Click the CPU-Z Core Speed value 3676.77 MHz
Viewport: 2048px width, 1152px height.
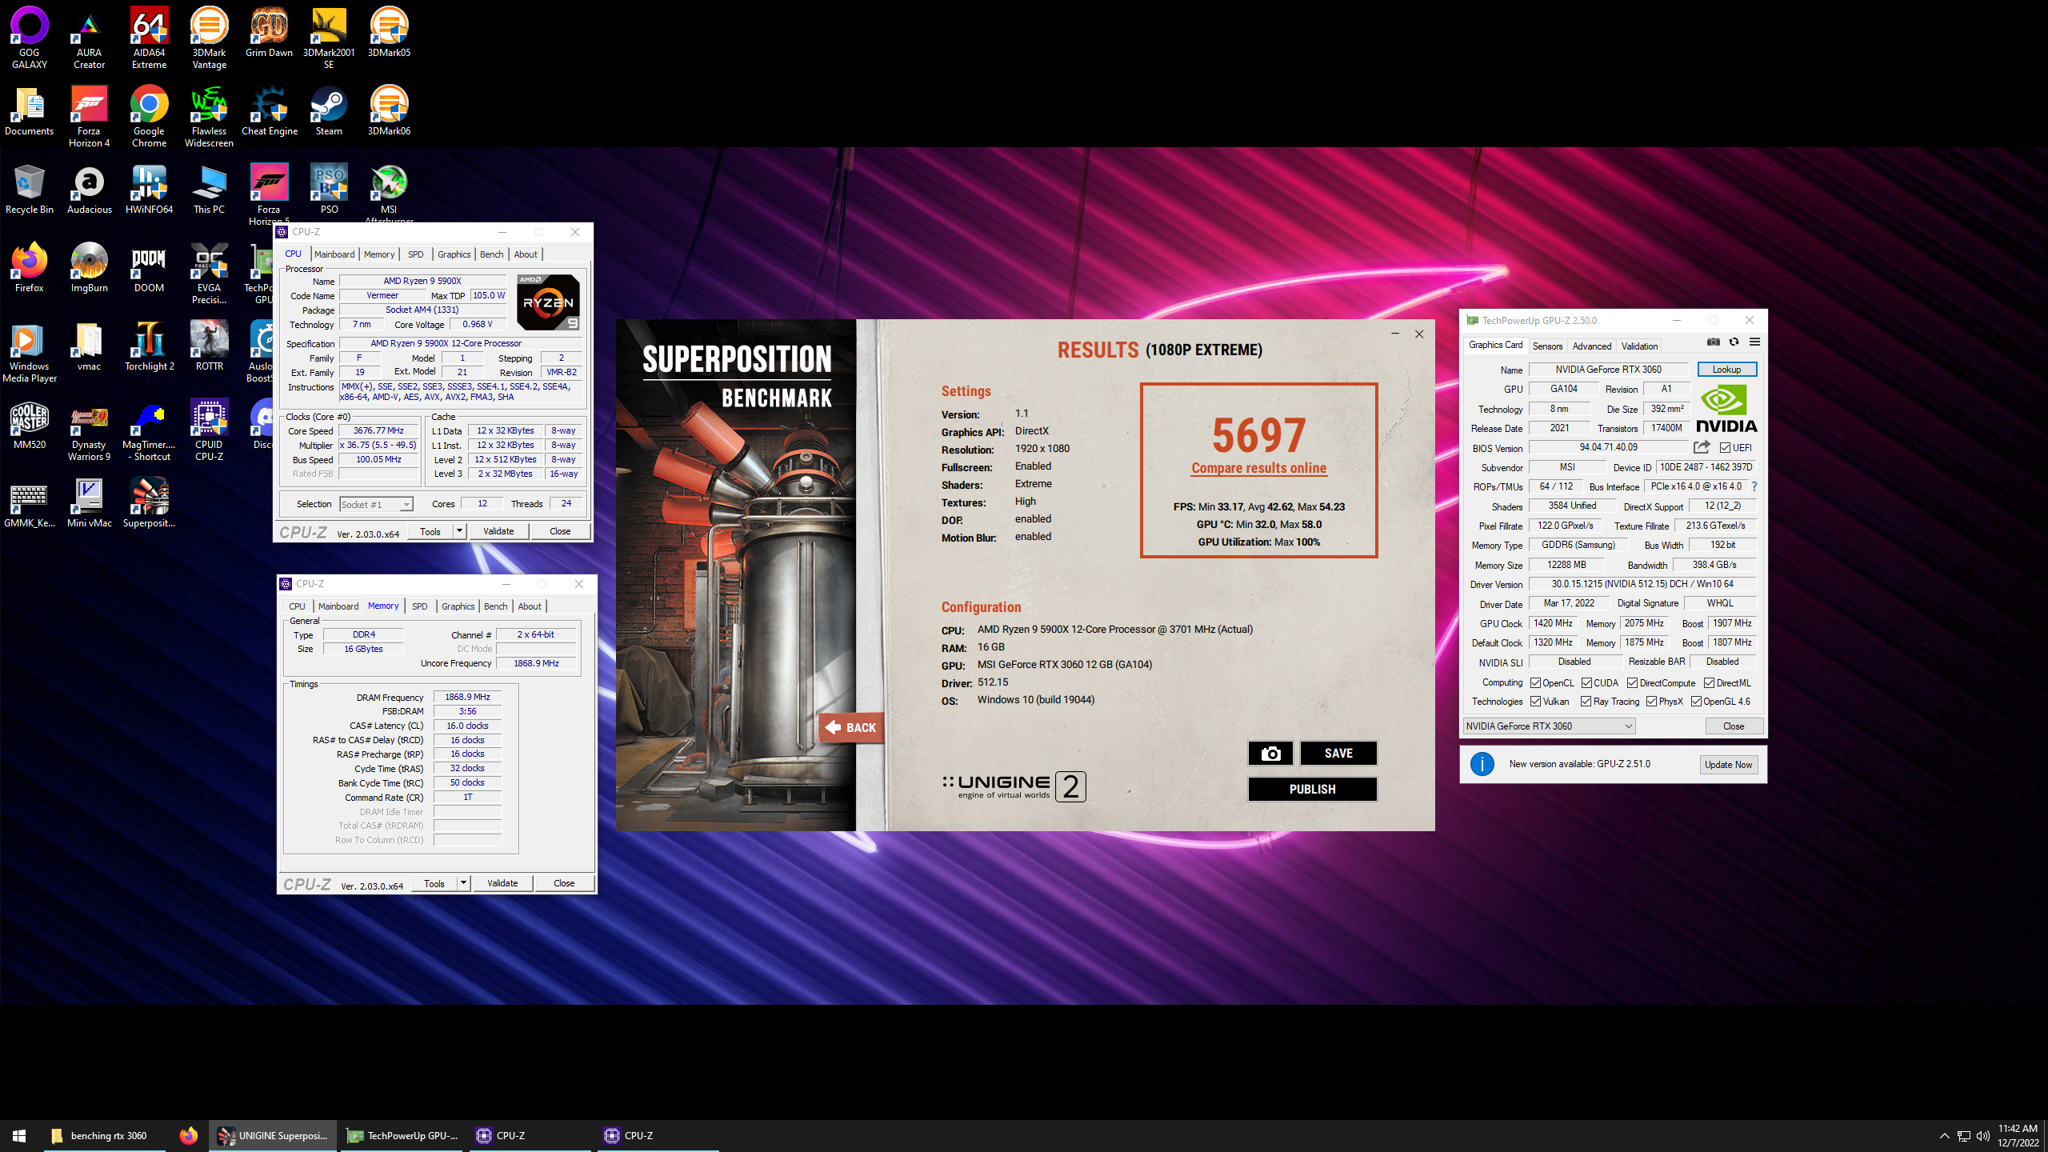(x=378, y=430)
